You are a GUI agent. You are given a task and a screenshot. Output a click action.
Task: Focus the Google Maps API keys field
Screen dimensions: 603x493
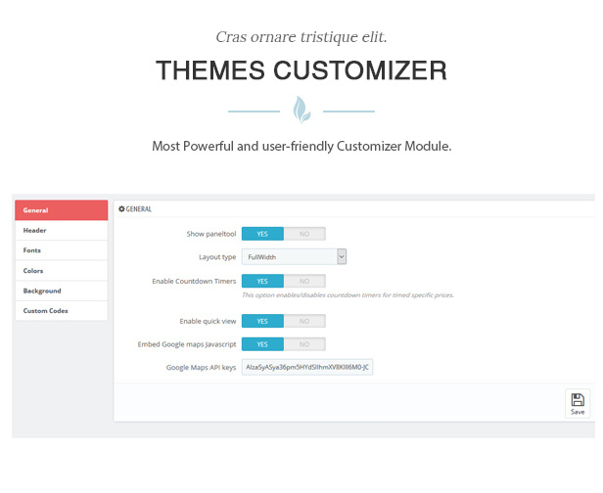pos(307,368)
